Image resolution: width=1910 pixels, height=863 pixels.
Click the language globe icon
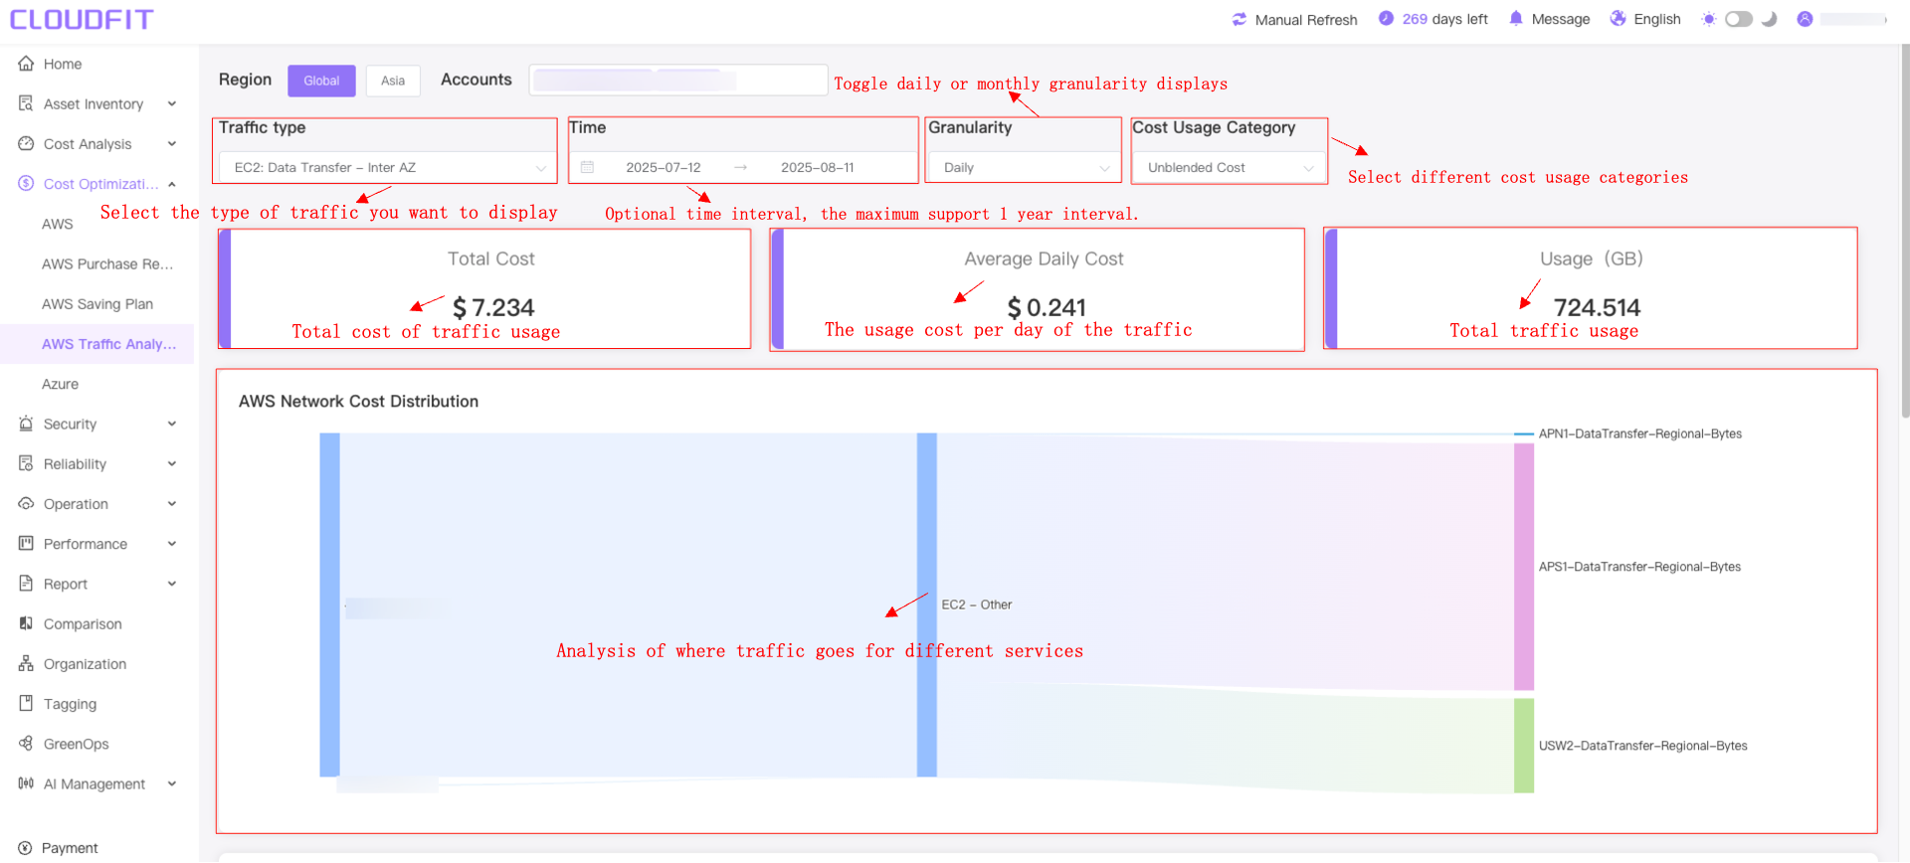click(x=1619, y=18)
